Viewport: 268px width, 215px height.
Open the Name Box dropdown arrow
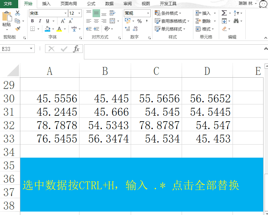[31, 48]
